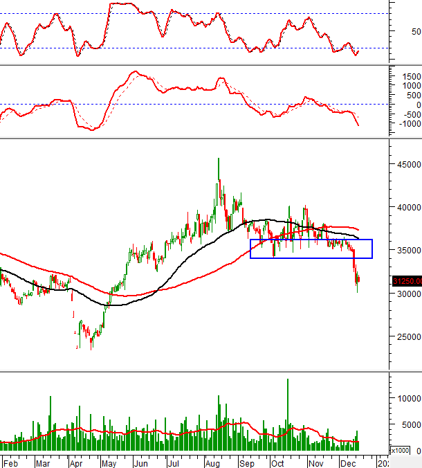
Task: Click the 10000 volume axis label
Action: (407, 399)
